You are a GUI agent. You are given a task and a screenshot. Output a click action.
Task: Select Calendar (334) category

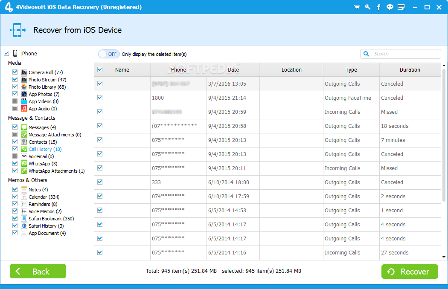point(44,197)
